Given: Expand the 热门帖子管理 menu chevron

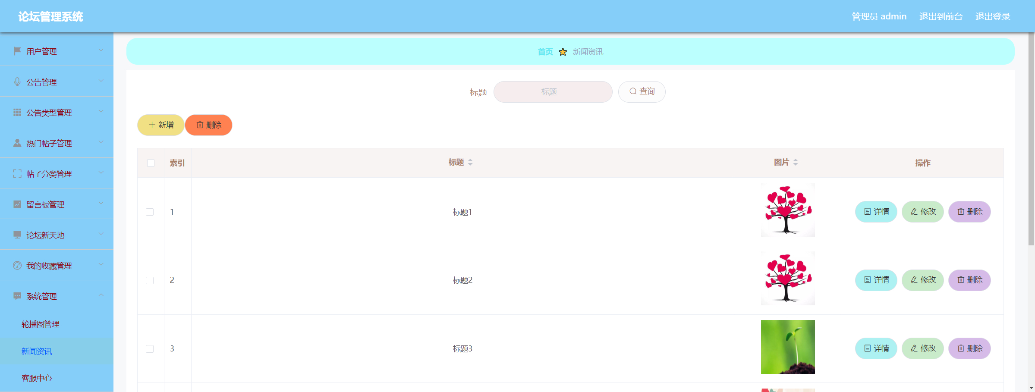Looking at the screenshot, I should (x=101, y=142).
